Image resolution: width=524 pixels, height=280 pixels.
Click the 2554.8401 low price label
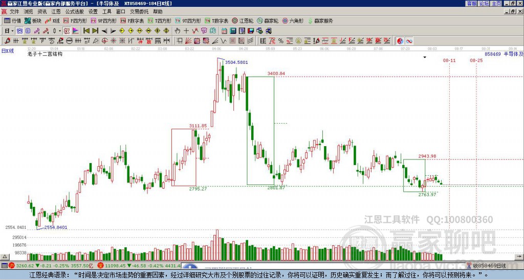pos(56,227)
